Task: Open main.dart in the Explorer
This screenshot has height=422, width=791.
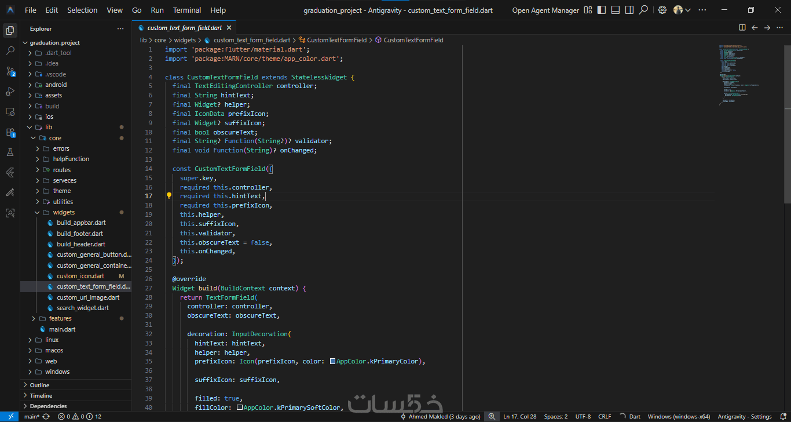Action: 62,329
